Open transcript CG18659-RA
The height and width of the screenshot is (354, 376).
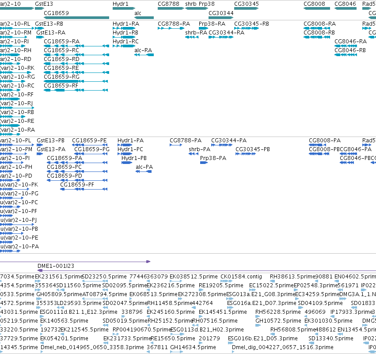point(61,42)
